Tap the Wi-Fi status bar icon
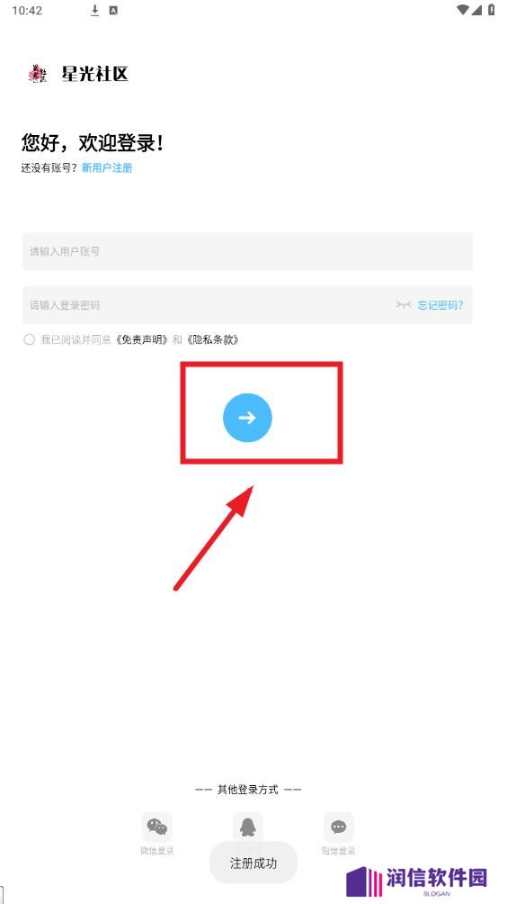The image size is (507, 904). coord(463,10)
